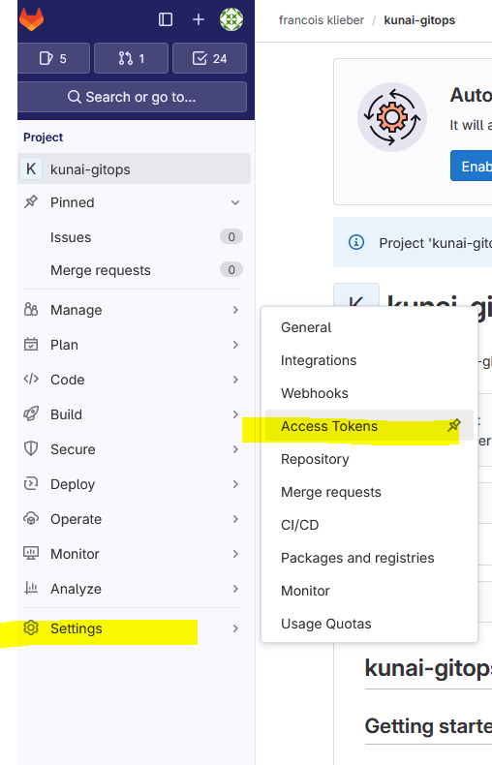Viewport: 492px width, 765px height.
Task: Open to-do list counter showing 24
Action: click(209, 58)
